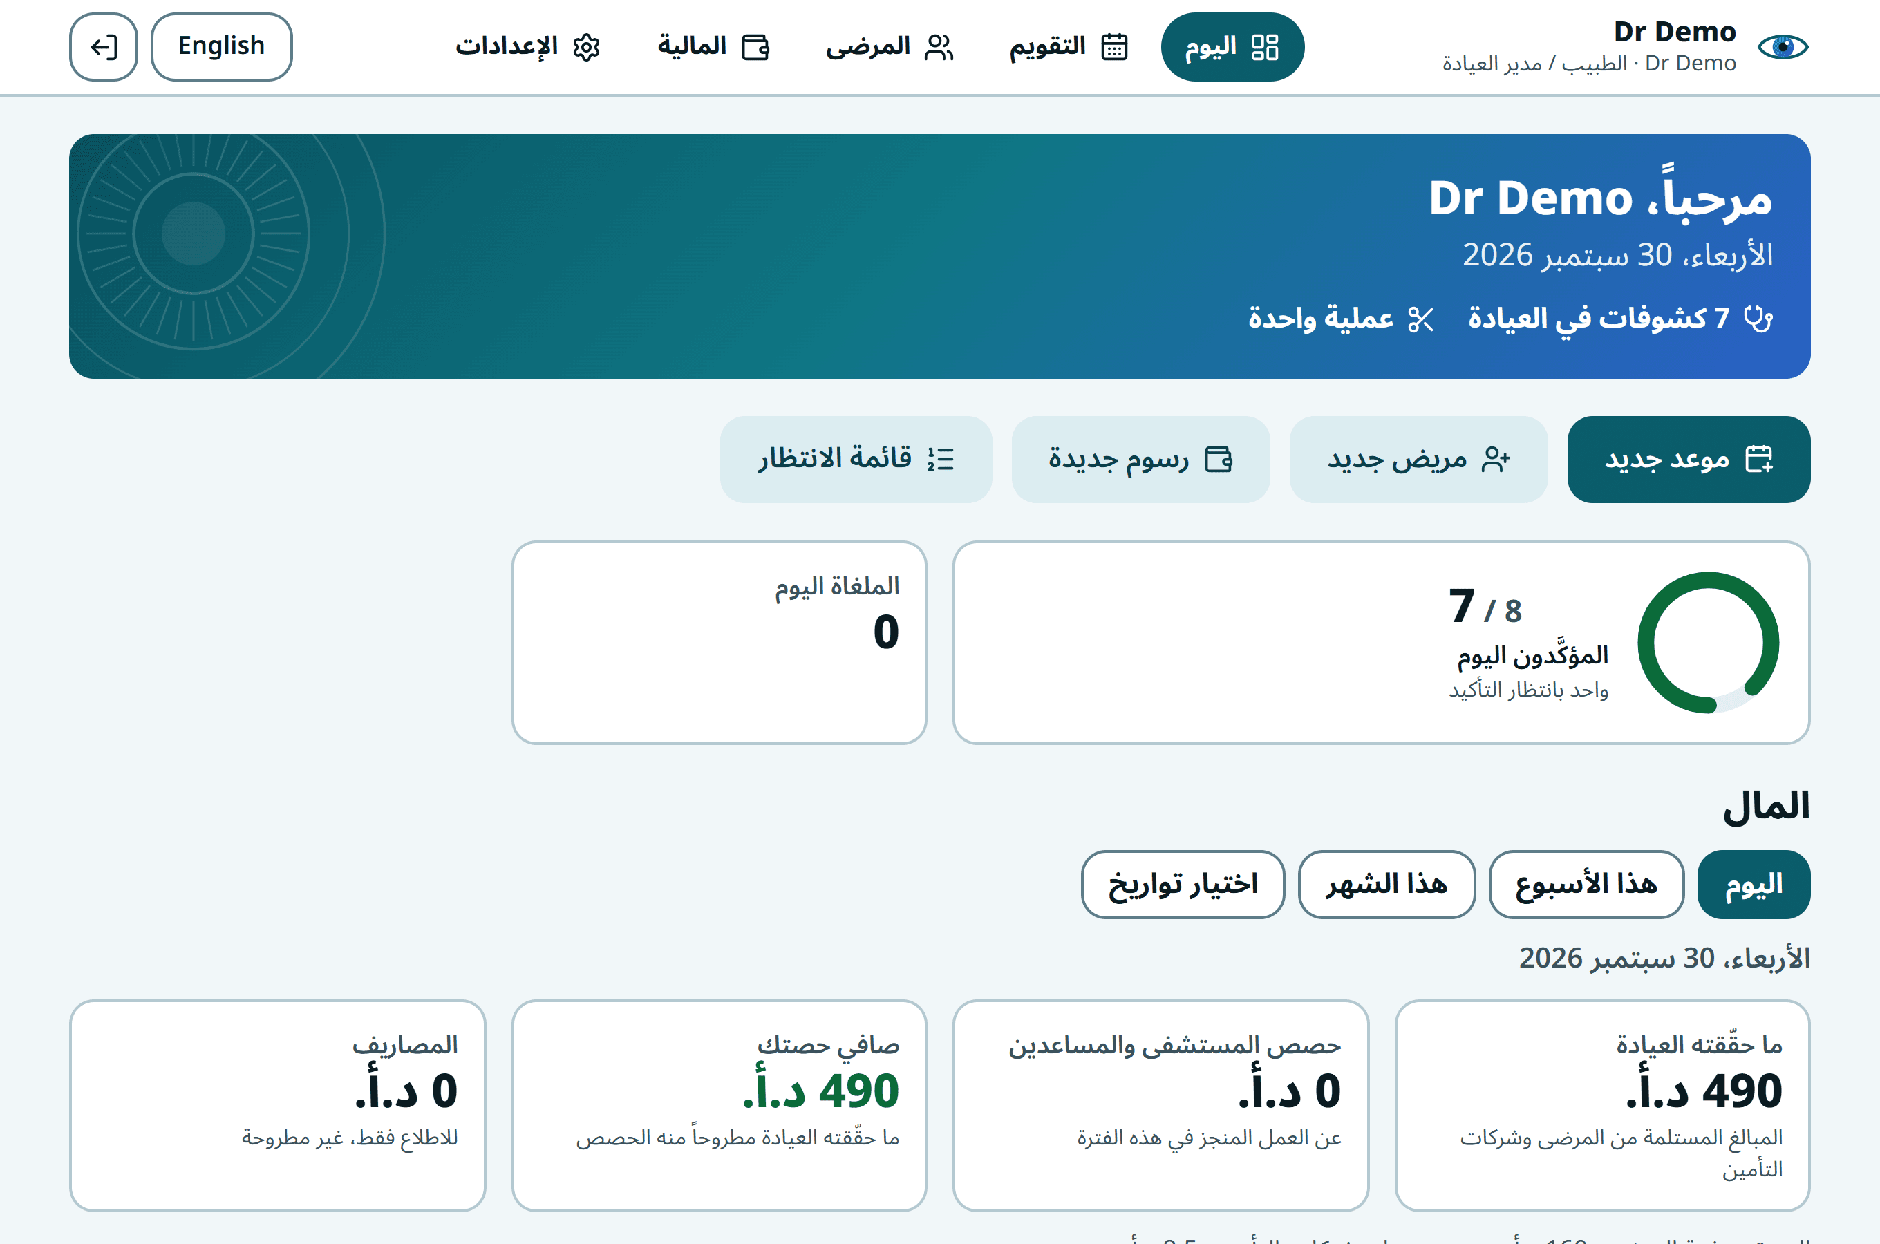Click the صافي حصتك net share card

(x=720, y=1105)
